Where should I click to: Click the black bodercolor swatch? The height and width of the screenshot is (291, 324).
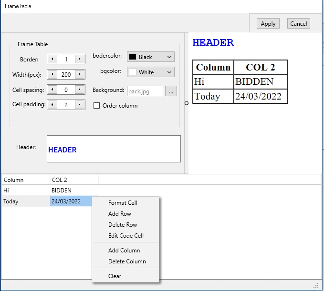point(133,57)
